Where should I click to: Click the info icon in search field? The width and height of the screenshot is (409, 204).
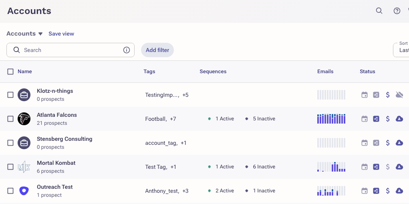pyautogui.click(x=127, y=50)
